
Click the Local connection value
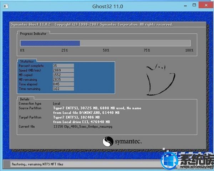tap(56, 104)
